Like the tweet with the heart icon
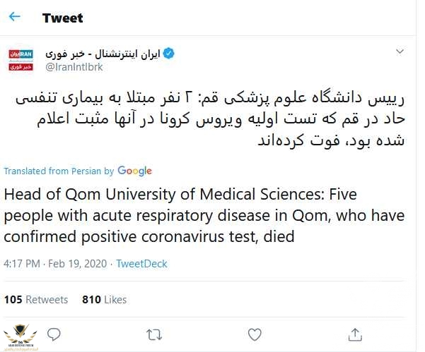425x352 pixels. 255,333
